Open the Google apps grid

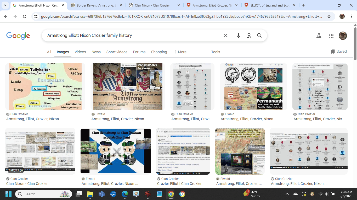pos(331,36)
